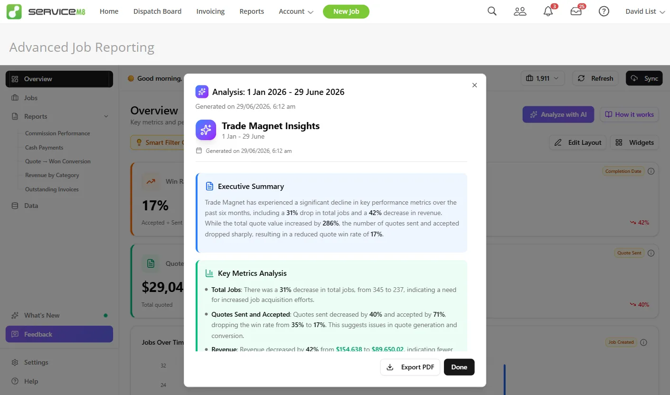The height and width of the screenshot is (395, 670).
Task: Open the 1,911 jobs dropdown
Action: 543,78
